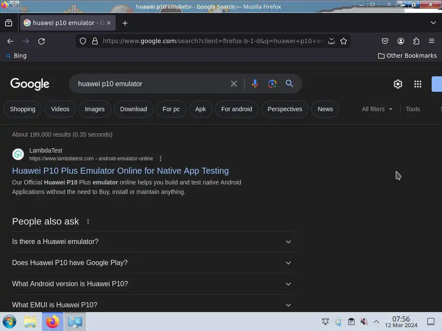The image size is (442, 331).
Task: Open file manager from taskbar
Action: (30, 322)
